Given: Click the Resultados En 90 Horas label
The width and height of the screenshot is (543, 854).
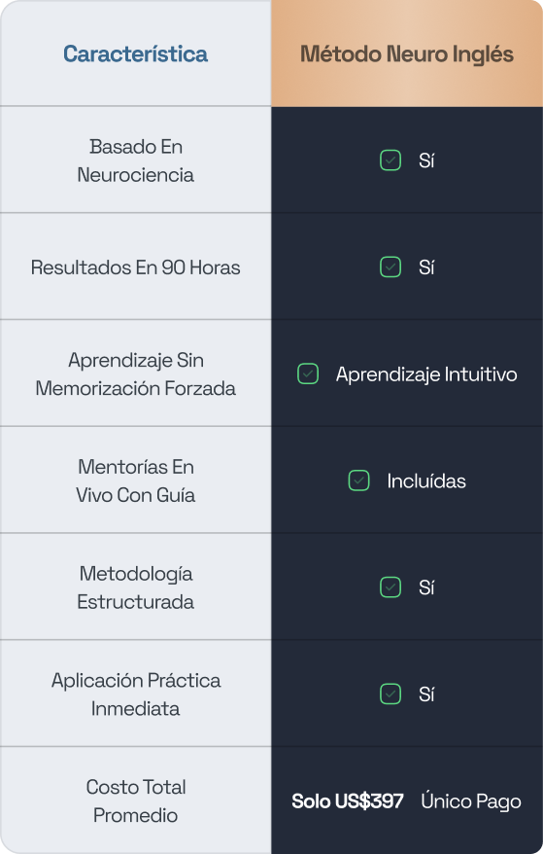Looking at the screenshot, I should click(135, 267).
